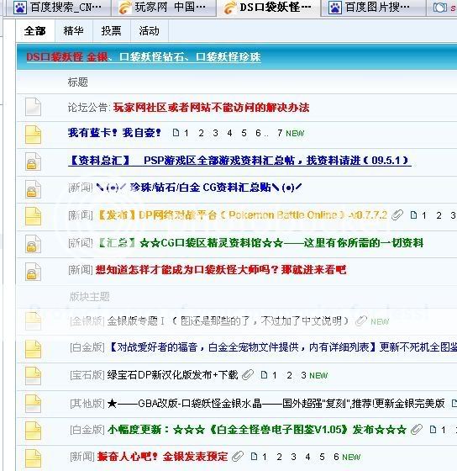
Task: Open 振奋人心吧！金银发表预定 thread
Action: (x=162, y=457)
